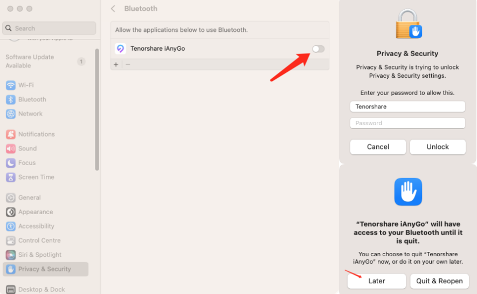Open the General label in sidebar
The height and width of the screenshot is (294, 477).
coord(30,197)
